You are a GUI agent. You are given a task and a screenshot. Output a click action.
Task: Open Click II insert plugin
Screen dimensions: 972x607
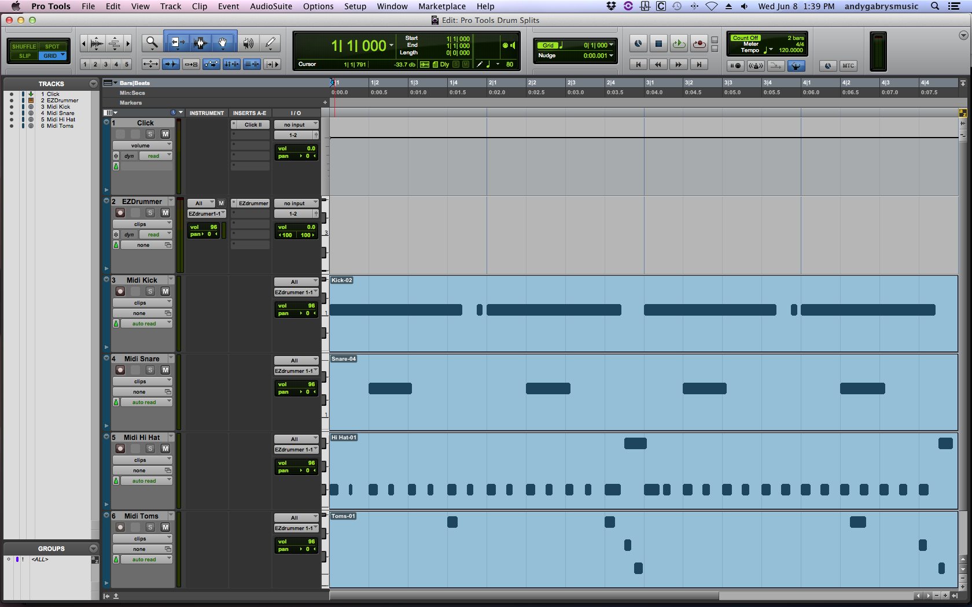click(253, 124)
